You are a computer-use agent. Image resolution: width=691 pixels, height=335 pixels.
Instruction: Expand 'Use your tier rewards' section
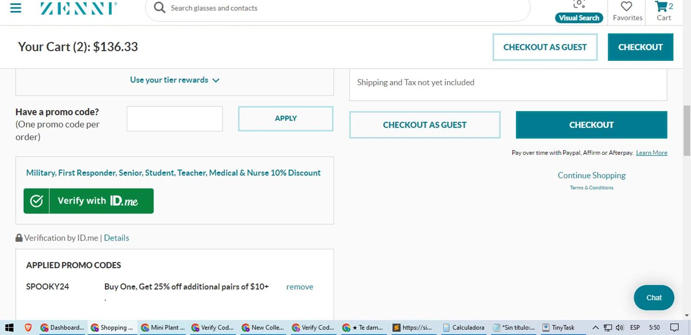tap(175, 80)
